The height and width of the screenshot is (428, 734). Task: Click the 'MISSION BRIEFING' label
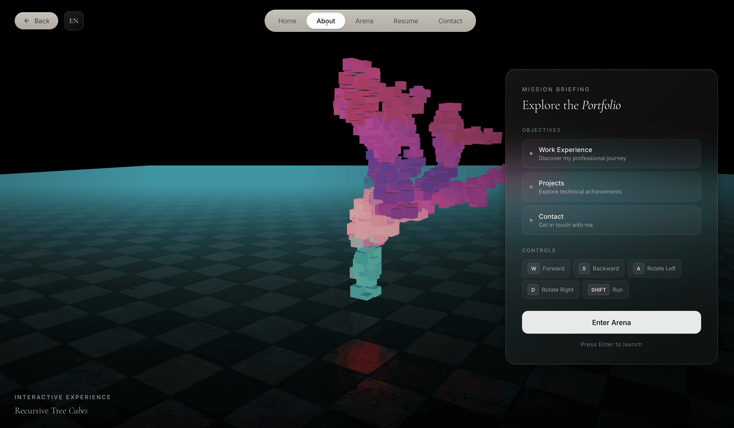(556, 90)
